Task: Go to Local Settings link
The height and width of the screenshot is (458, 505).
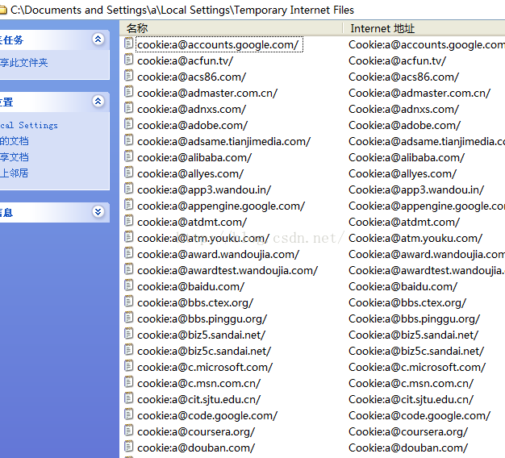Action: [29, 125]
